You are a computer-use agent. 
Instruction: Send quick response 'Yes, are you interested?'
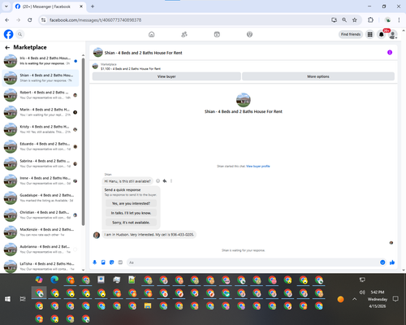(x=131, y=203)
